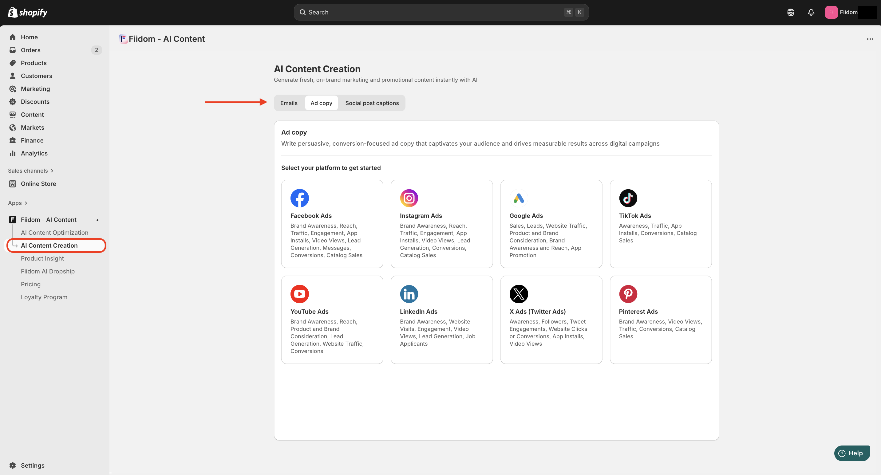Open Product Insight in sidebar
Screen dimensions: 881x475
point(42,258)
